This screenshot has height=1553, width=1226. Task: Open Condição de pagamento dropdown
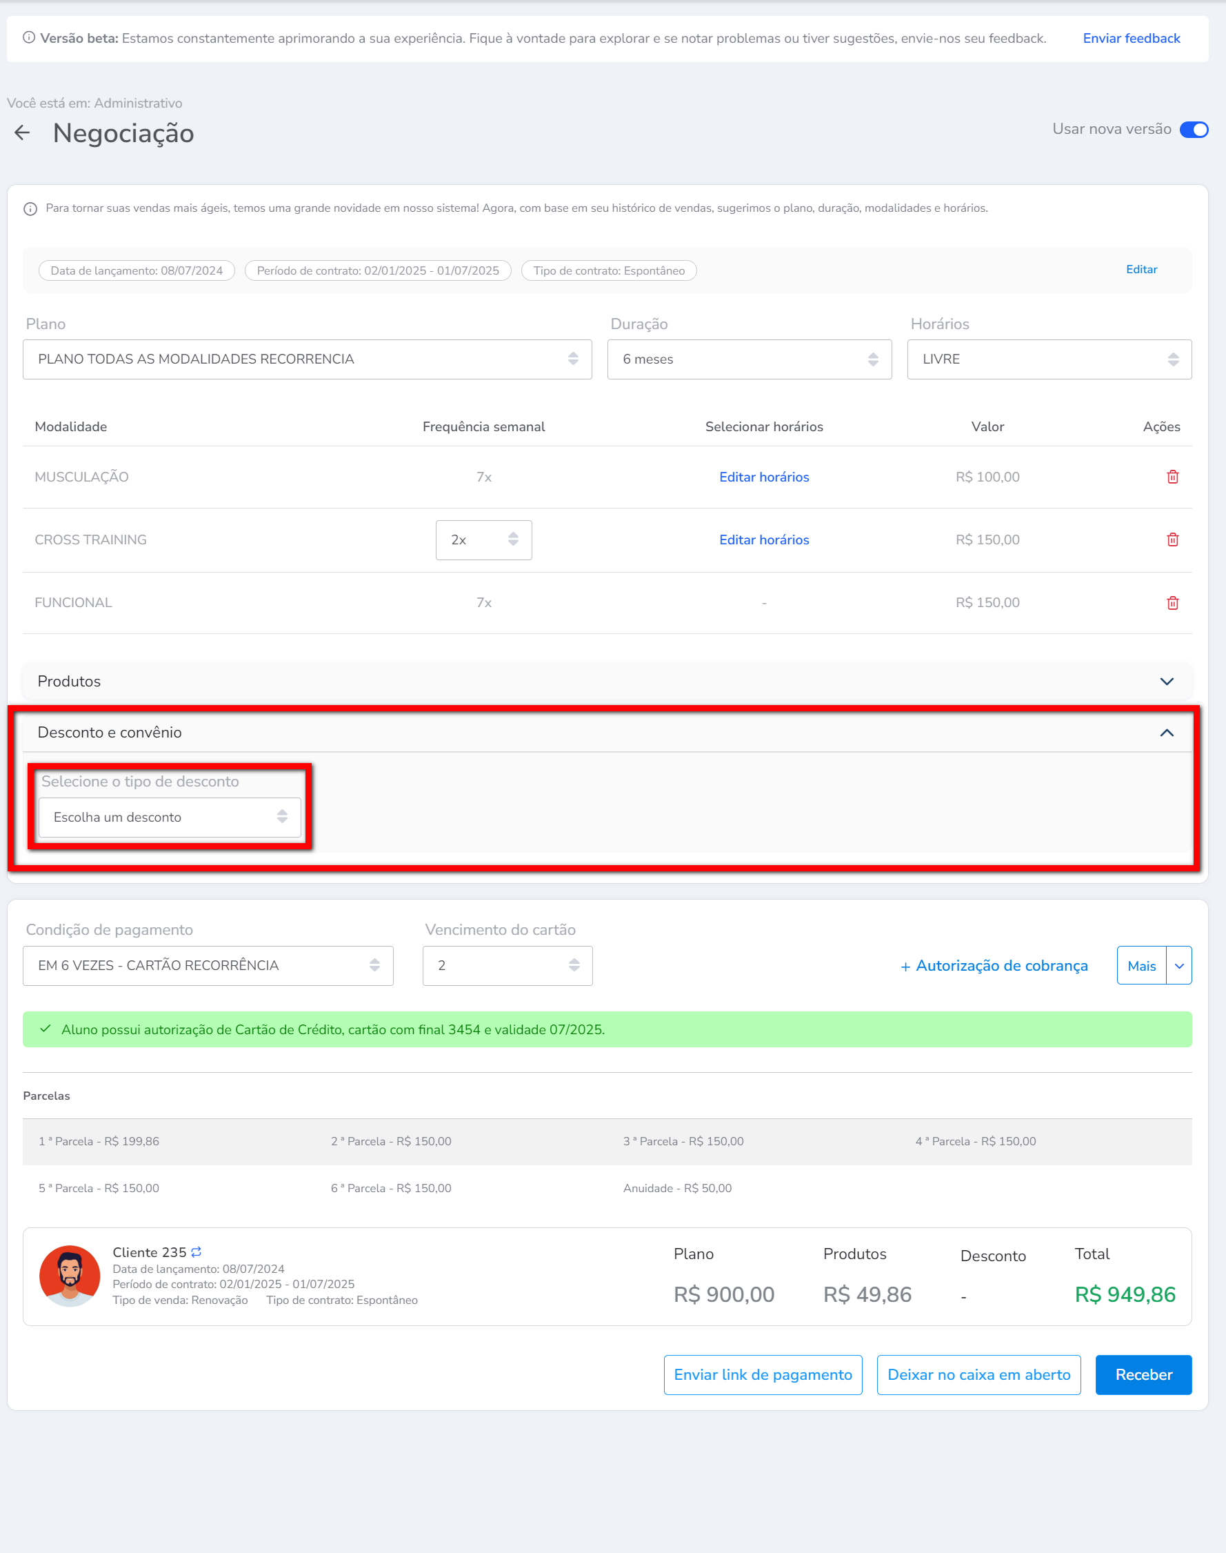[x=208, y=966]
